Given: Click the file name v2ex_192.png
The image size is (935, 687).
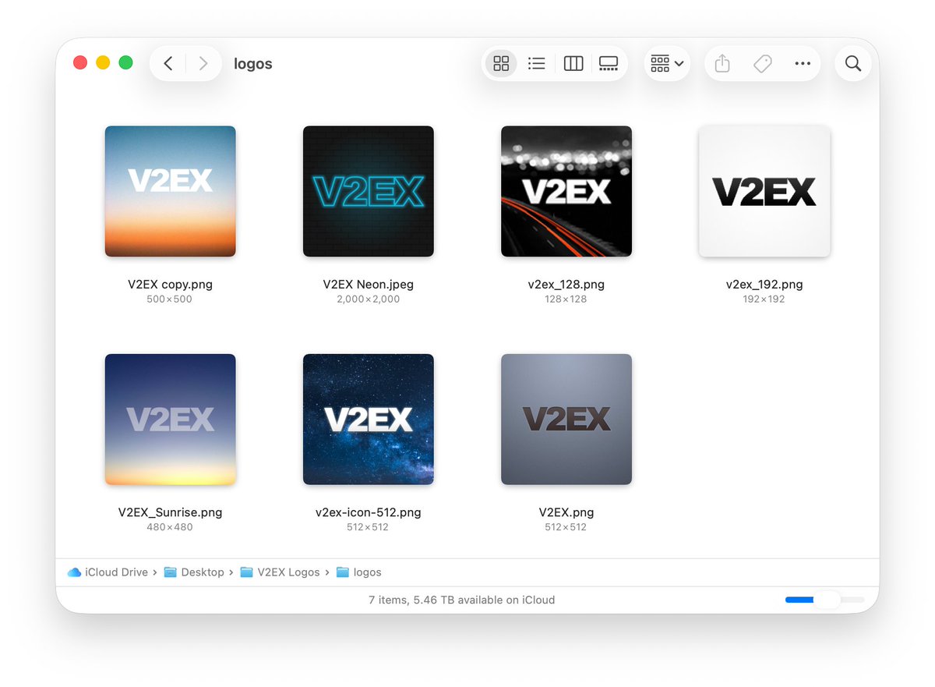Looking at the screenshot, I should [764, 285].
